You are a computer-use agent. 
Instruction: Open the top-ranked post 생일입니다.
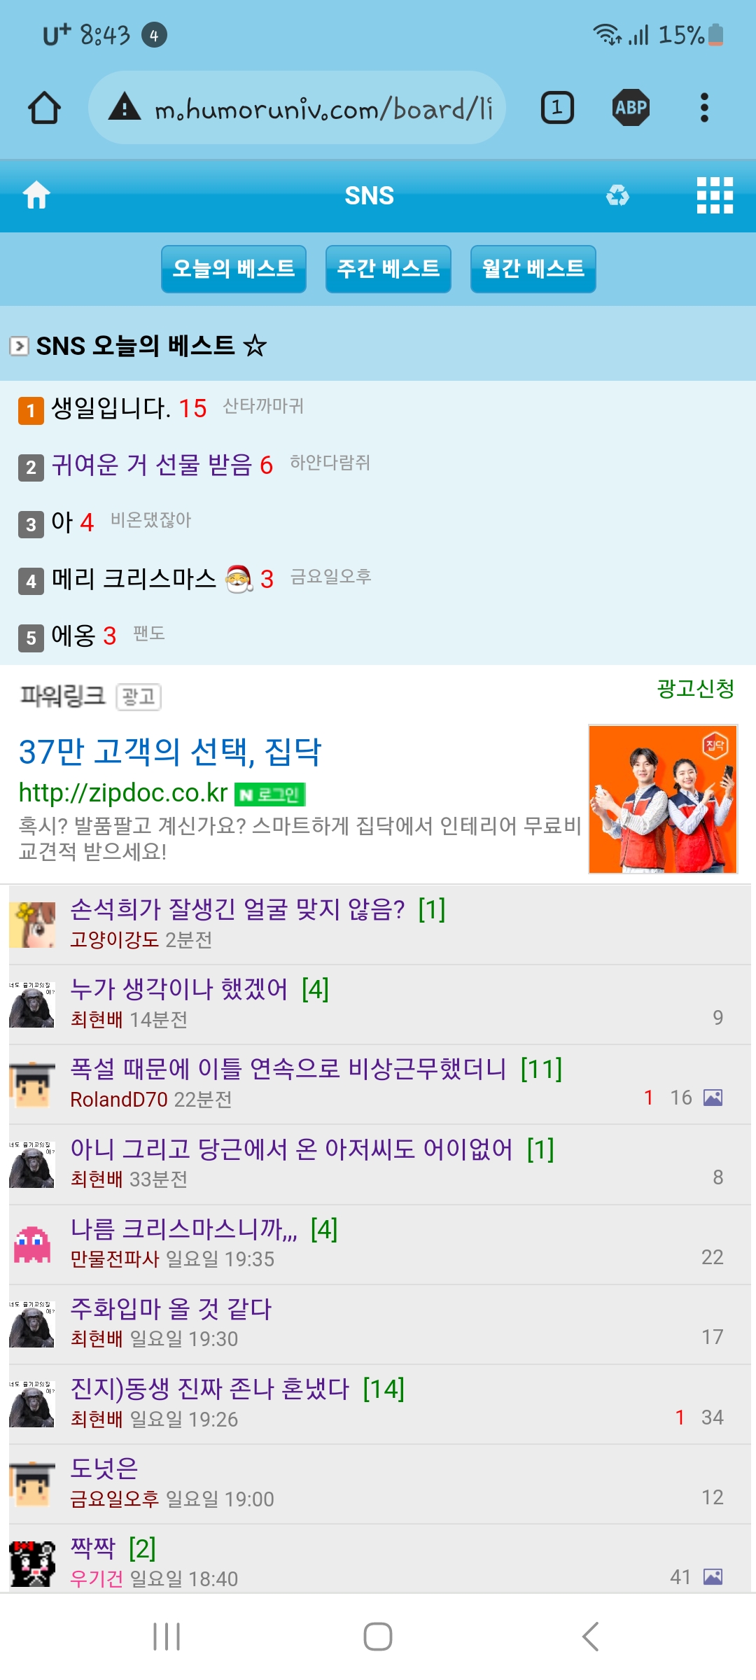click(x=111, y=408)
